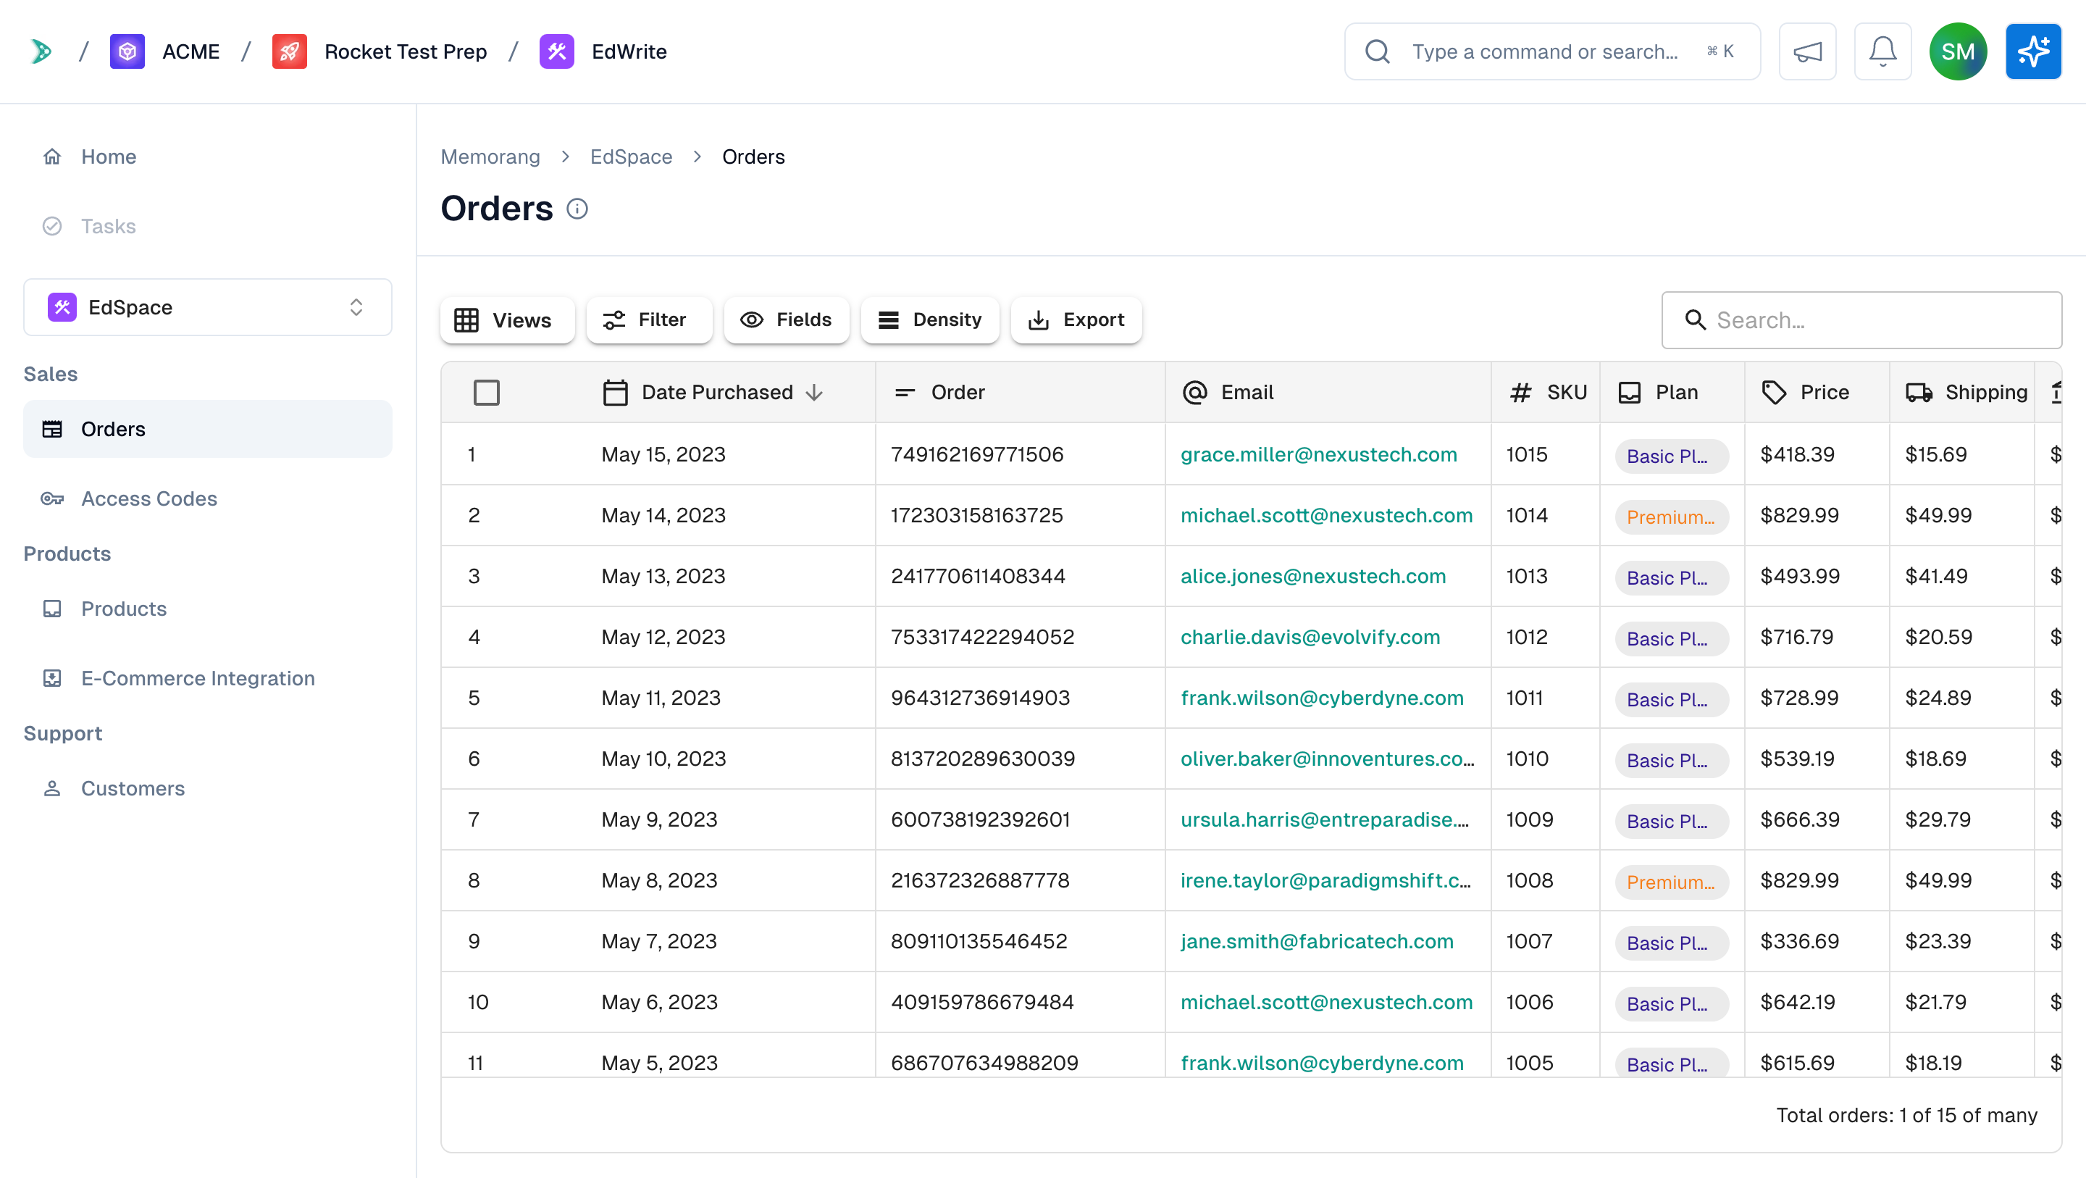2086x1178 pixels.
Task: Open the Density menu
Action: (x=931, y=320)
